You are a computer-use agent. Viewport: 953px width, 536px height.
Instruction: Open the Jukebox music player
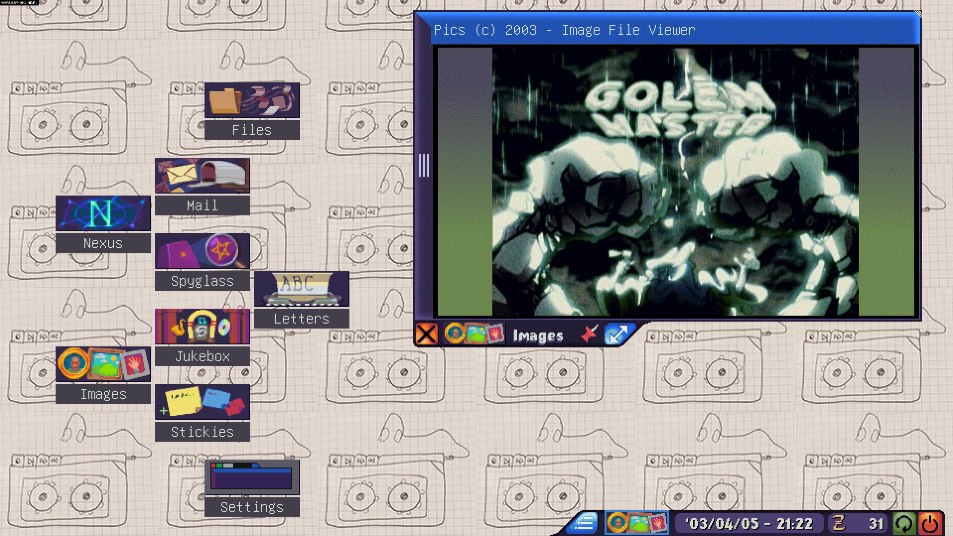coord(203,326)
